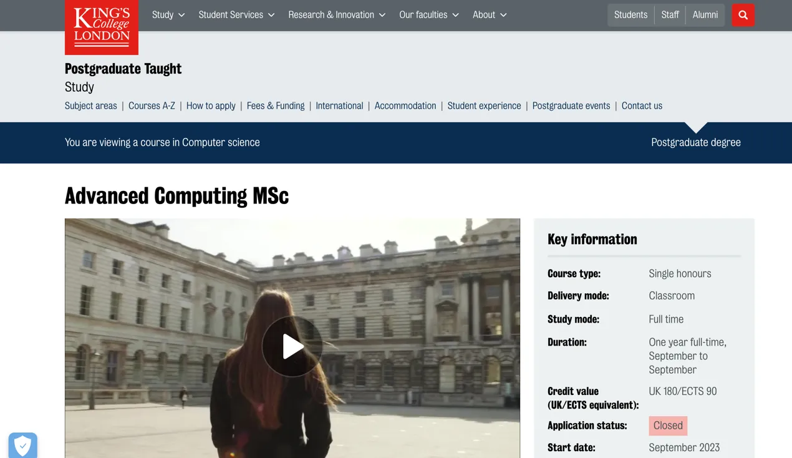Image resolution: width=792 pixels, height=458 pixels.
Task: Go to the Students portal
Action: click(x=630, y=15)
